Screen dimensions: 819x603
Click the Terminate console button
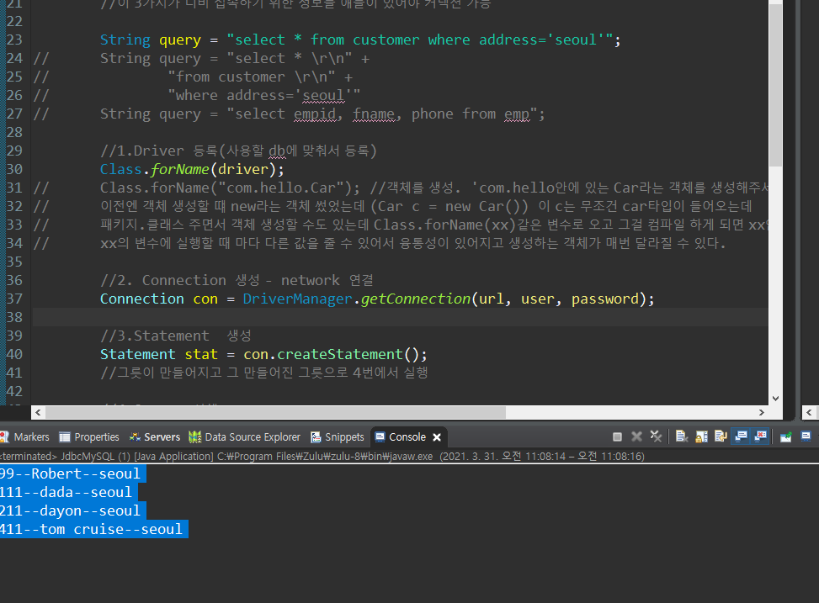[617, 437]
